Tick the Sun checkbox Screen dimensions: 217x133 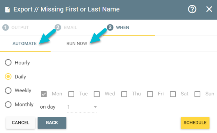click(197, 94)
